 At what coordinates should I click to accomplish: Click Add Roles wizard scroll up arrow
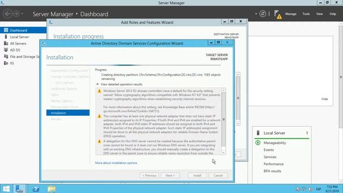point(238,75)
